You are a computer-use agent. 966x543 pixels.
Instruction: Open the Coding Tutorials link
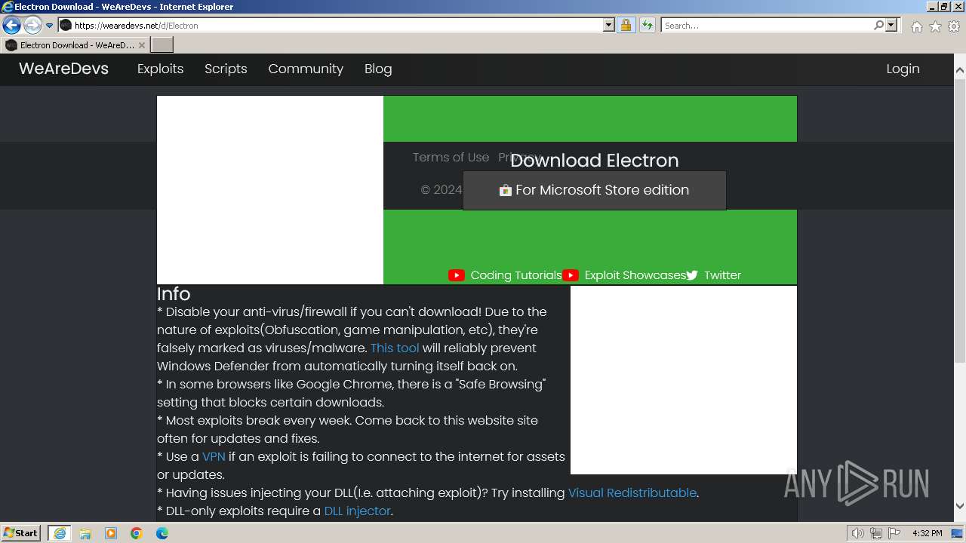click(x=516, y=275)
